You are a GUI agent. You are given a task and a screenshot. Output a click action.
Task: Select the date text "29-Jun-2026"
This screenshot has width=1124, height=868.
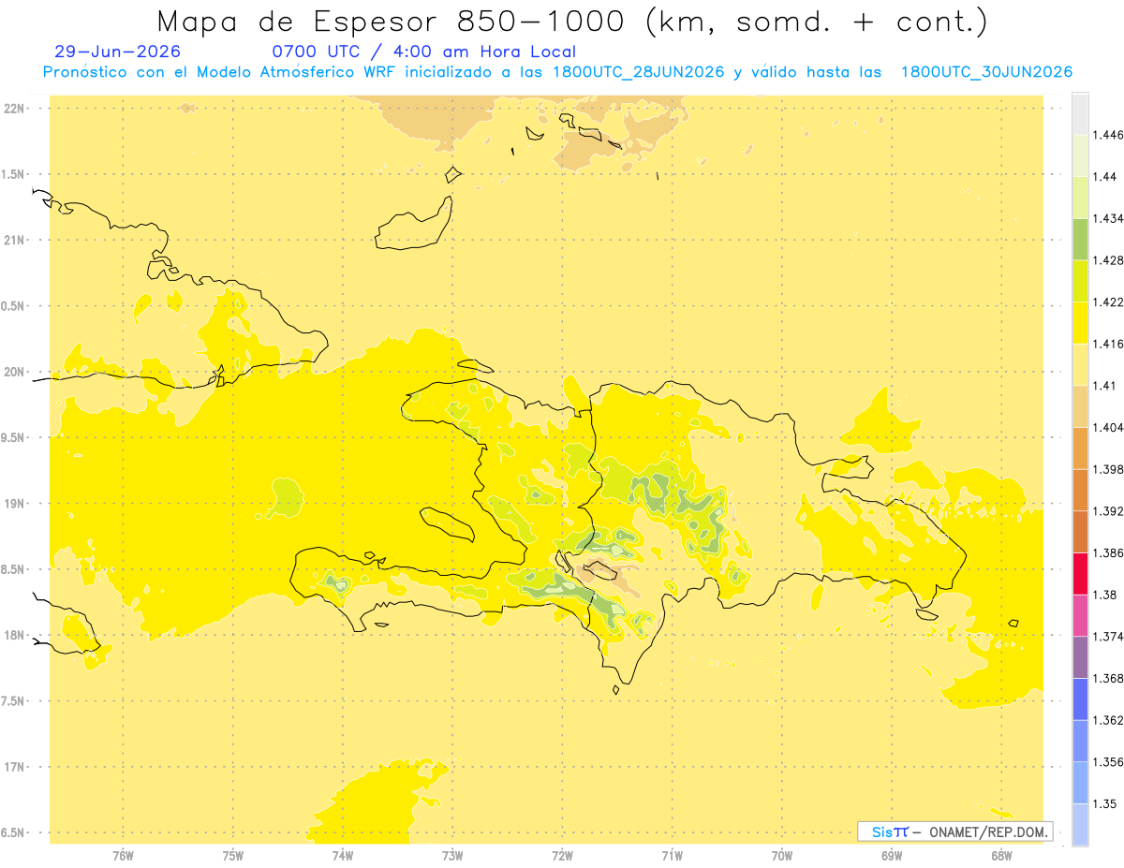tap(118, 51)
